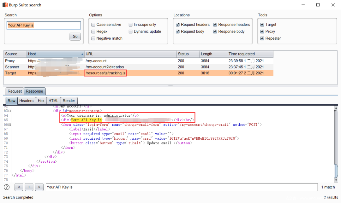Open the Render tab
The height and width of the screenshot is (203, 341).
click(x=69, y=101)
